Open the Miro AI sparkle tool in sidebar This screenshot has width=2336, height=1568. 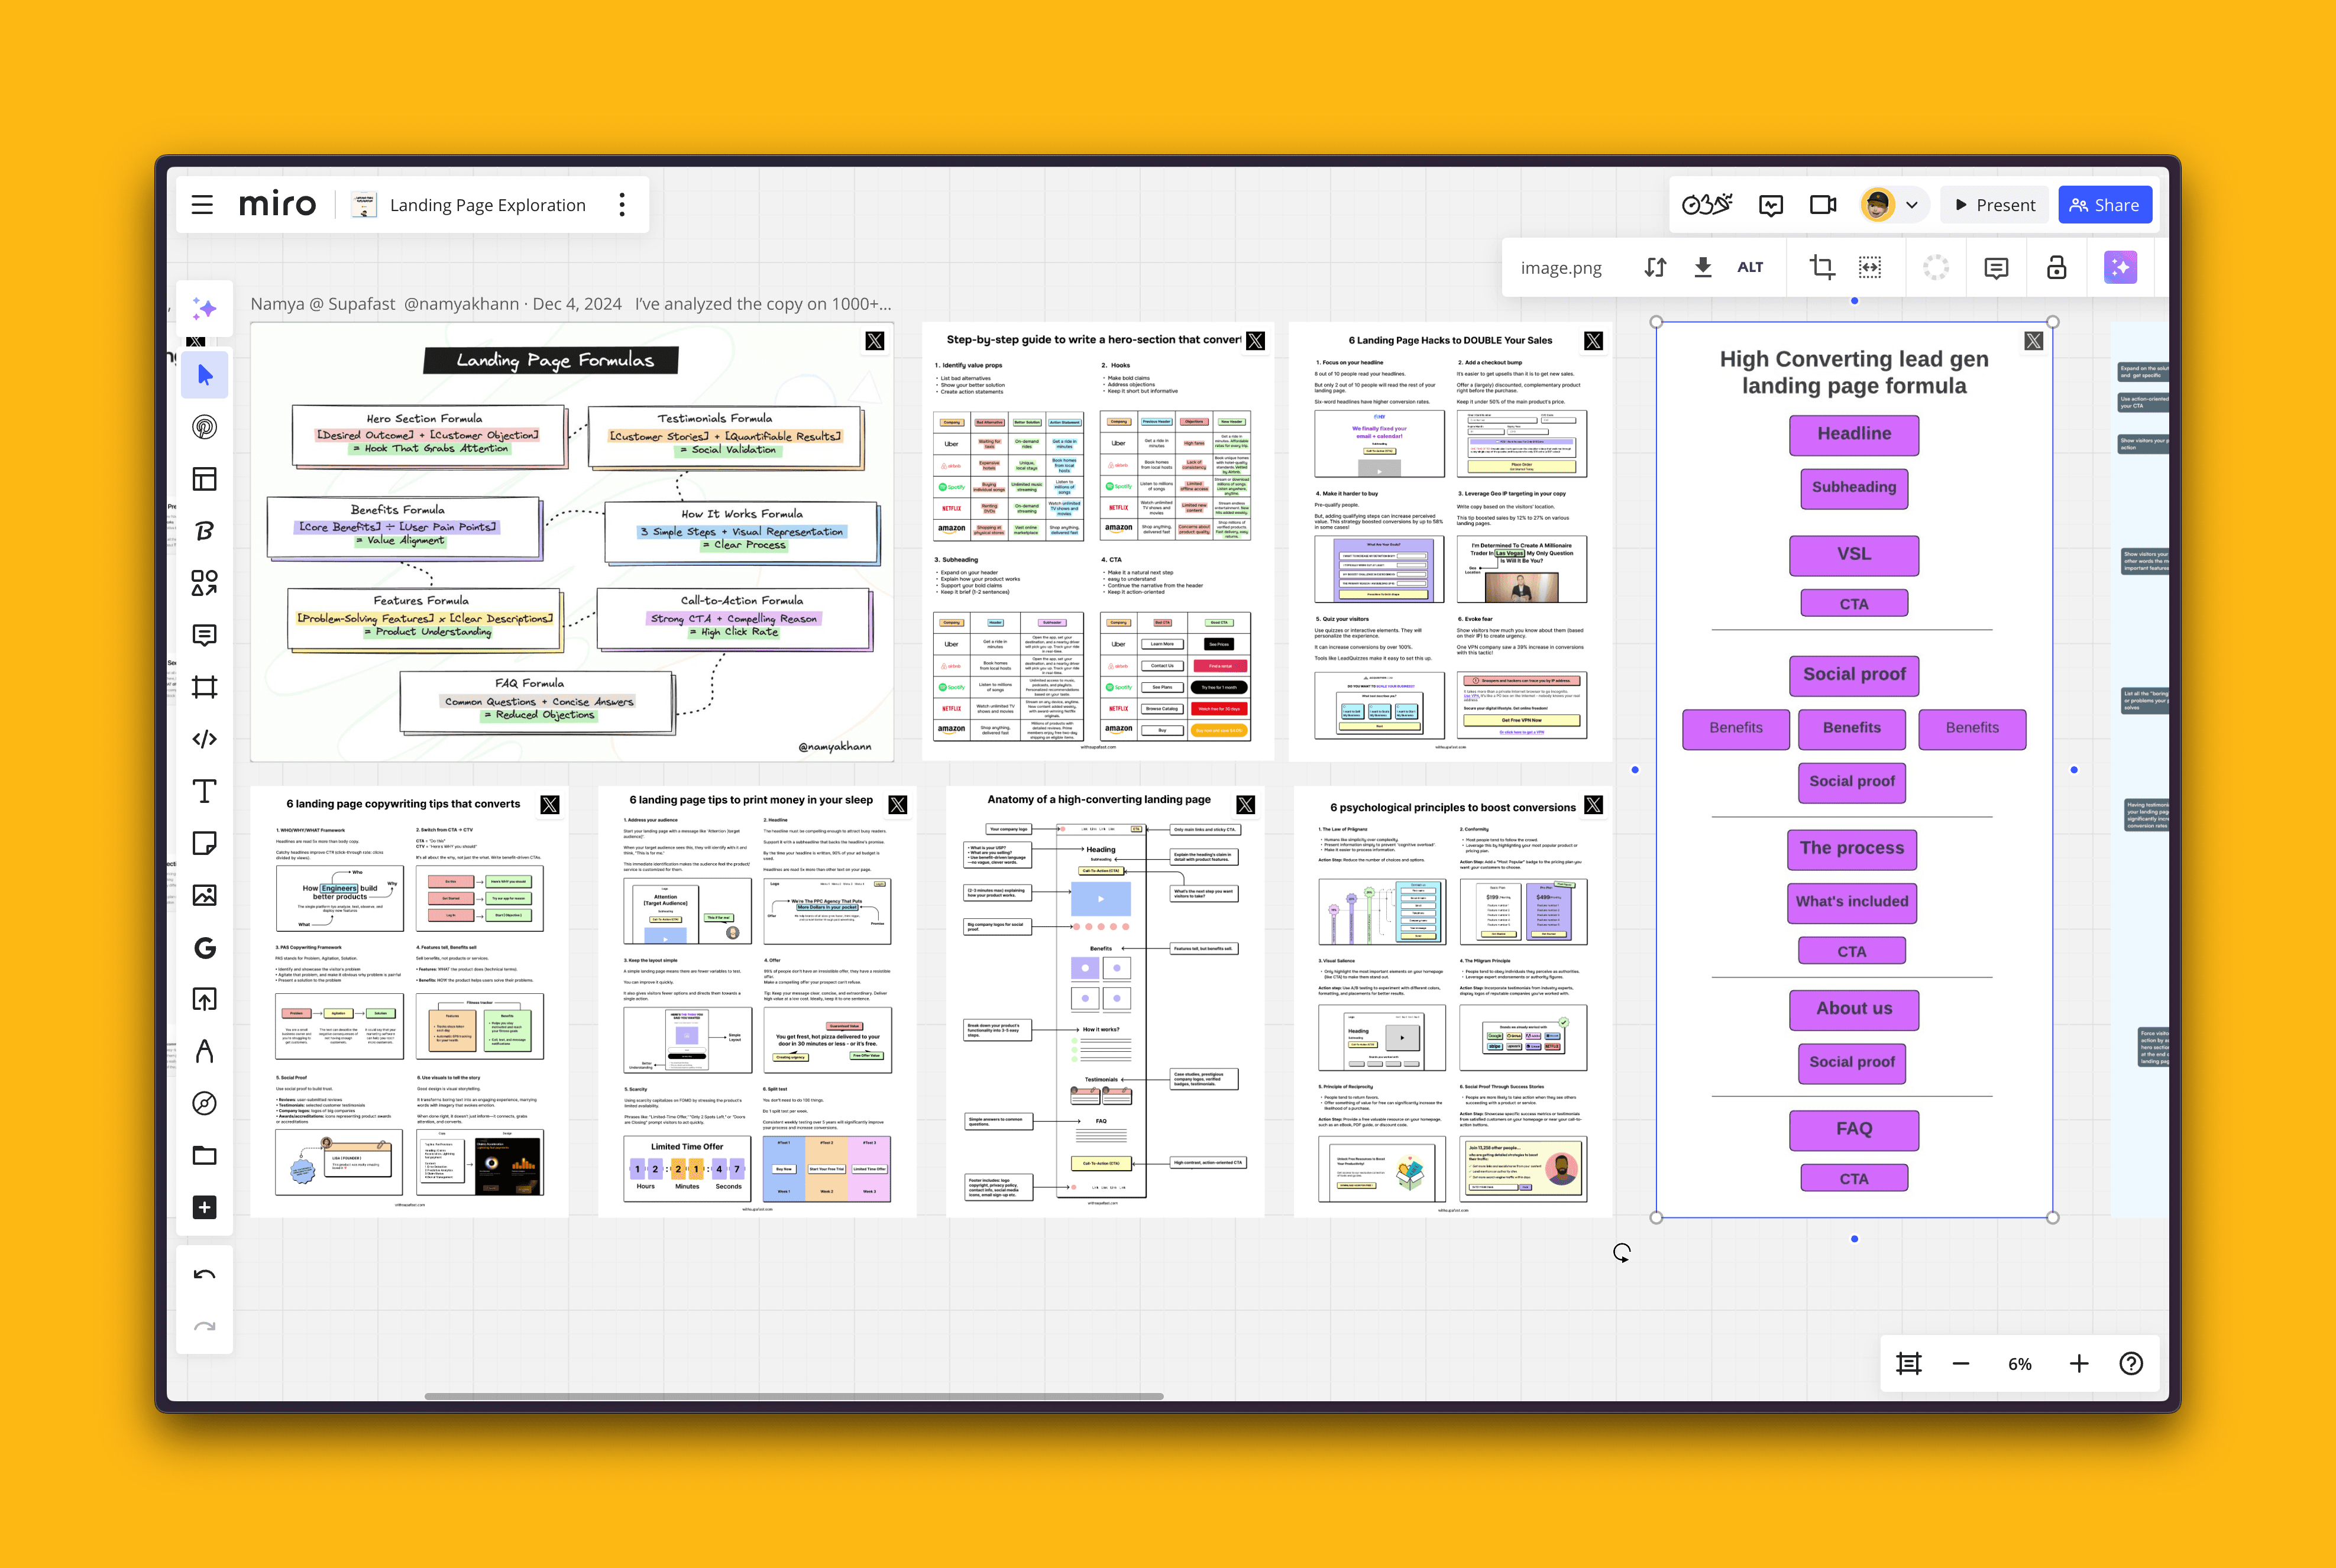coord(204,309)
